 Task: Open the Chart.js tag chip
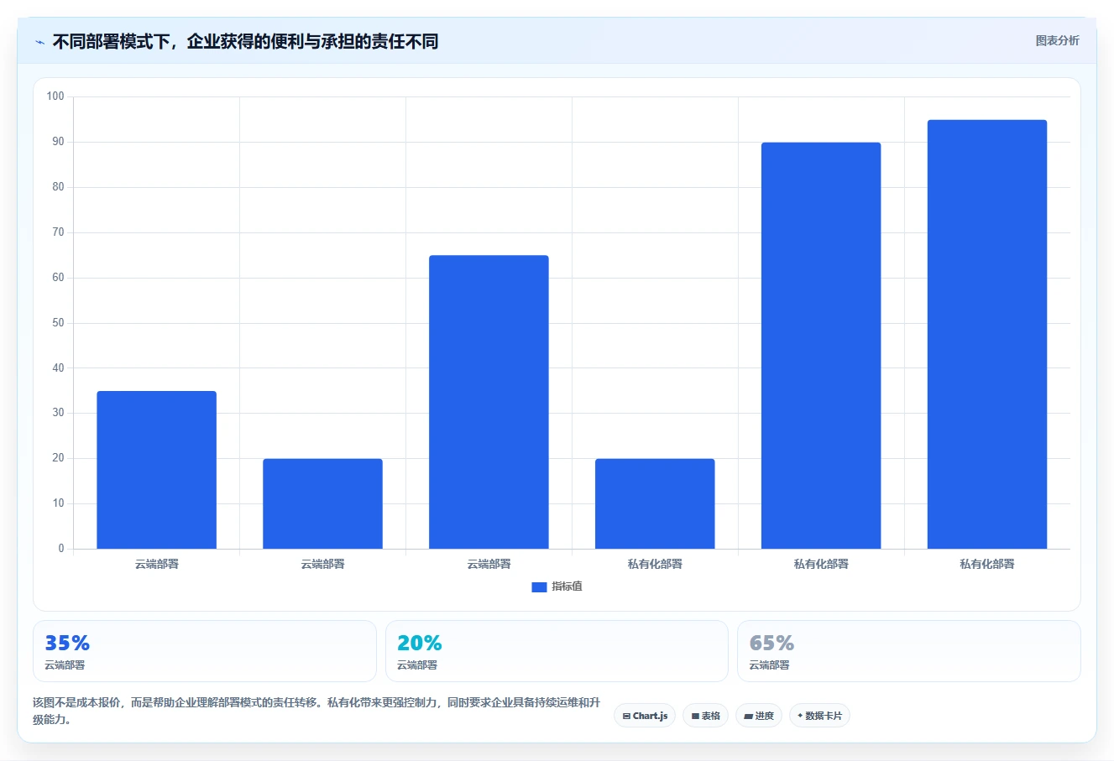(x=645, y=716)
